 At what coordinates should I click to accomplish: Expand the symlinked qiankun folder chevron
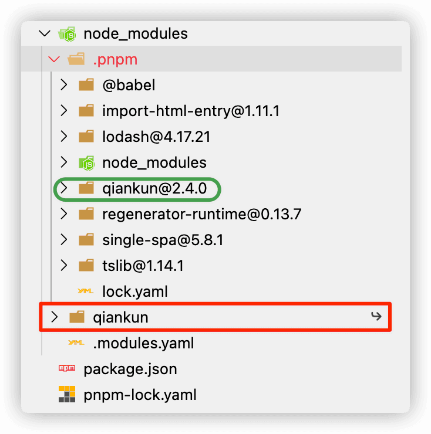[x=54, y=317]
